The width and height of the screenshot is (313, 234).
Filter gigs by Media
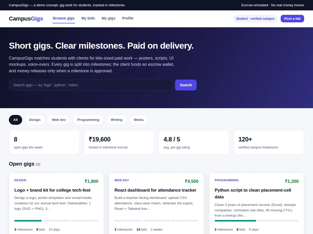click(139, 120)
